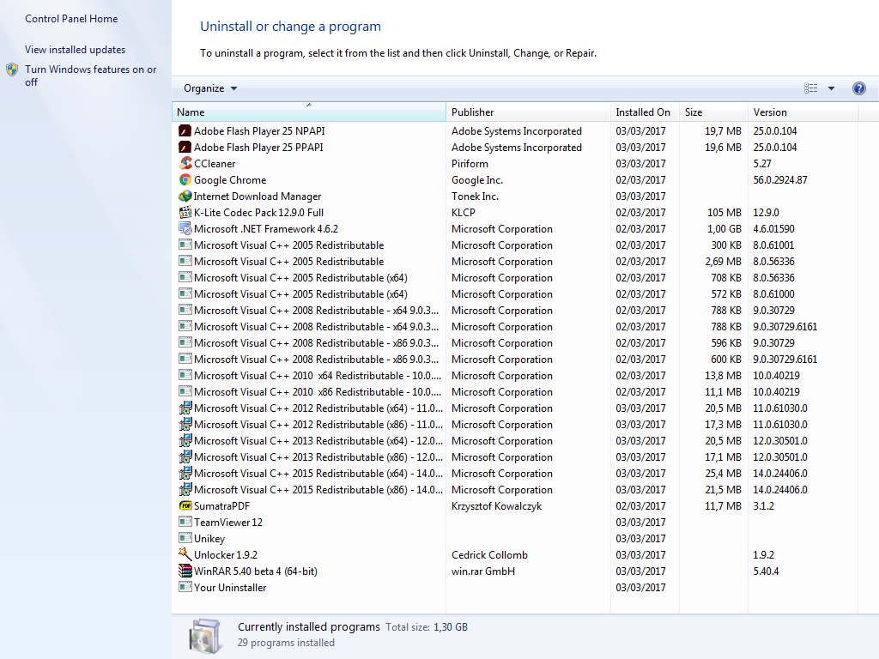Click the Unlocker 1.9.2 wand icon

pyautogui.click(x=185, y=554)
